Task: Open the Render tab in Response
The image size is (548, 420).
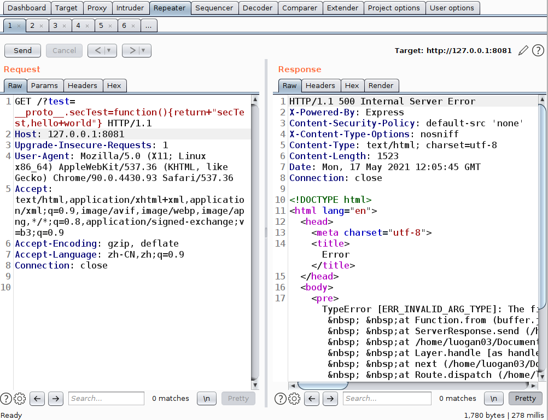Action: click(x=381, y=85)
